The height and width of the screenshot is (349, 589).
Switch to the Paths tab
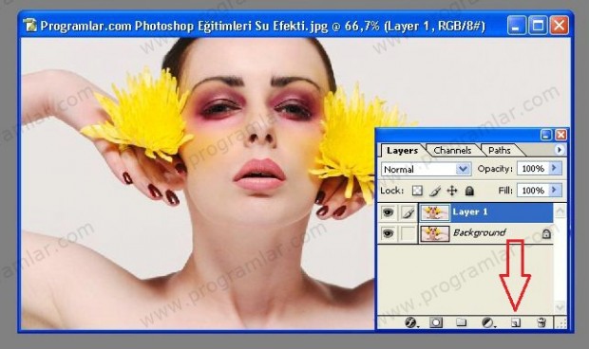tap(500, 151)
